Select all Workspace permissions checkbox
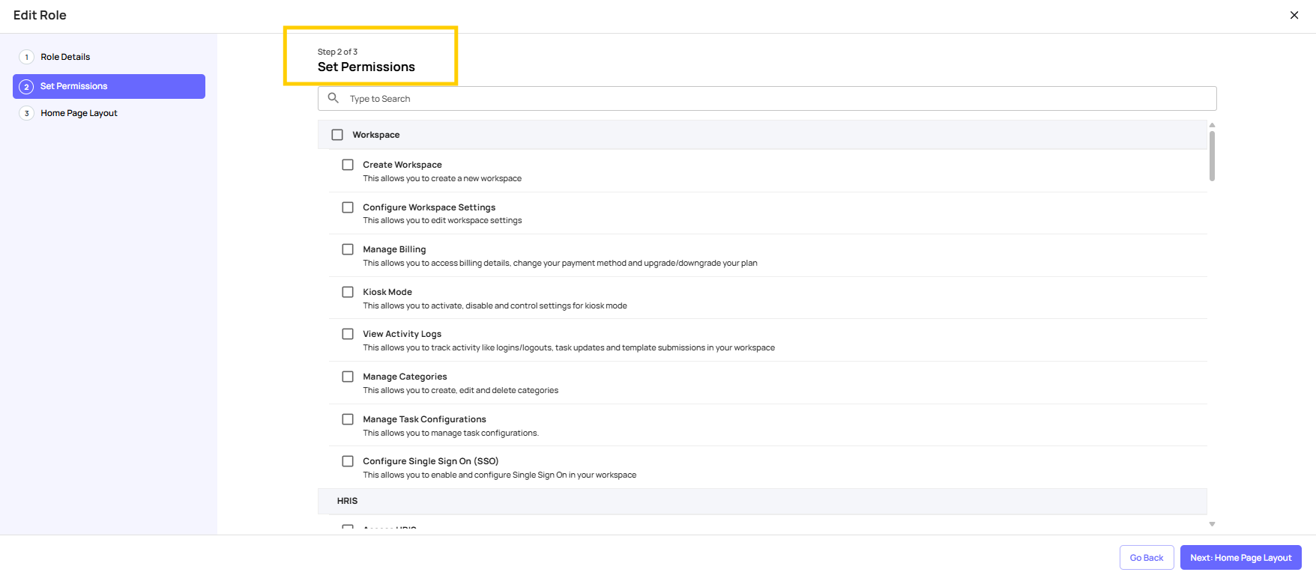 (x=337, y=135)
